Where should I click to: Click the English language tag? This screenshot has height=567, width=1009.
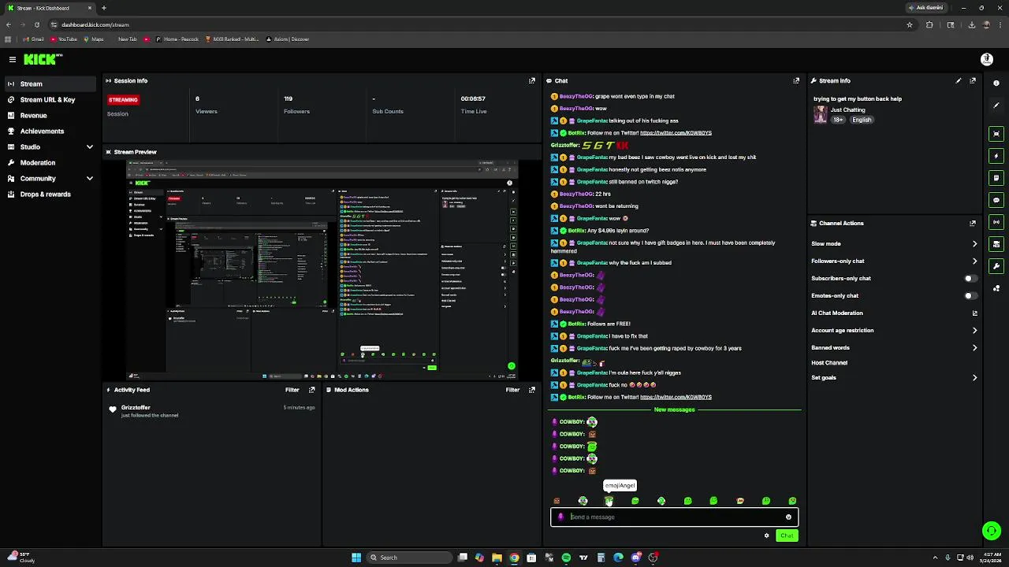(x=862, y=120)
